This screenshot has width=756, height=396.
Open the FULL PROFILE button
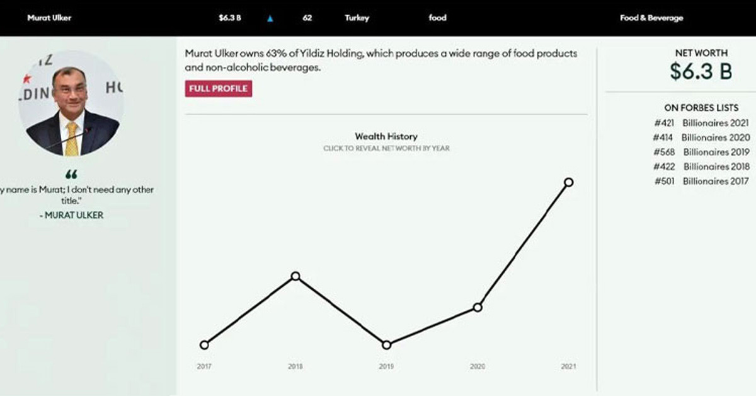(x=219, y=88)
